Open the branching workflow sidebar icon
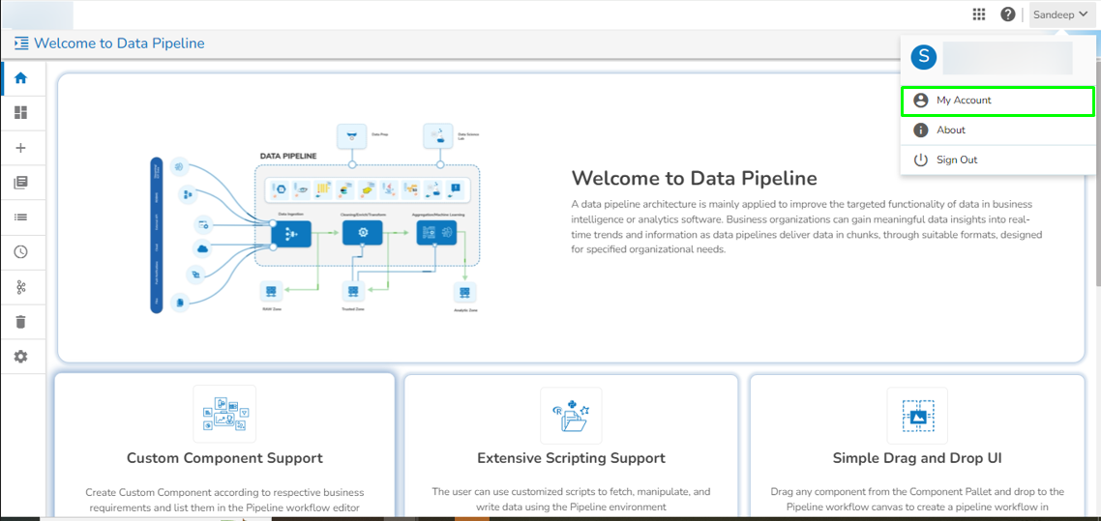 click(x=21, y=287)
